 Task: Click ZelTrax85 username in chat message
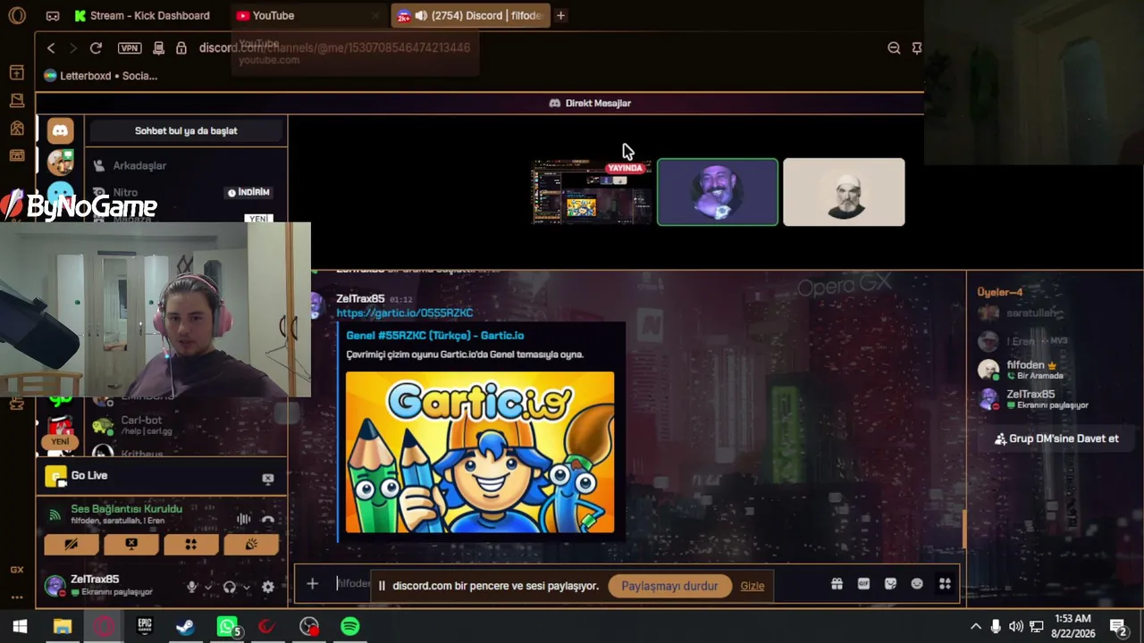[360, 298]
